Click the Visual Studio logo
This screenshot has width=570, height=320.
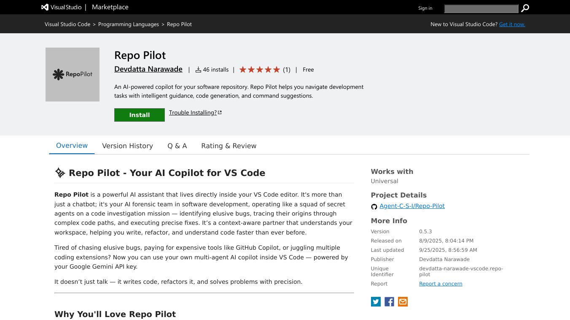tap(62, 7)
